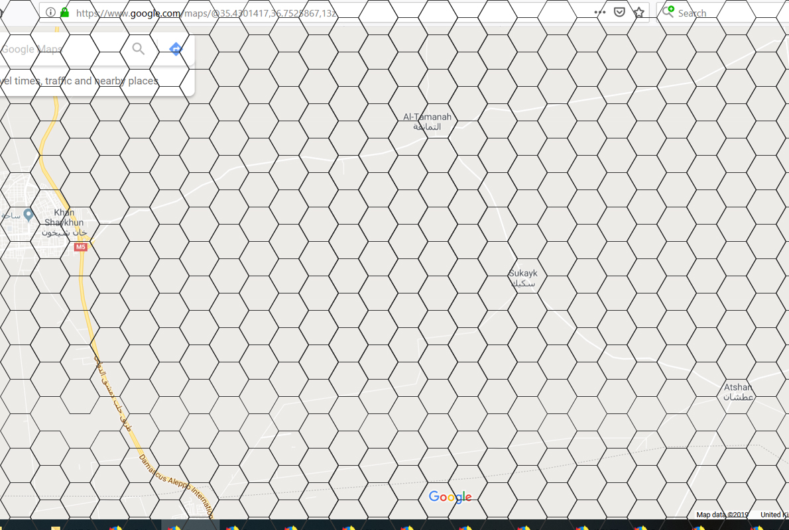Screen dimensions: 789x530
Task: Bookmark this page with the star icon
Action: pyautogui.click(x=639, y=12)
